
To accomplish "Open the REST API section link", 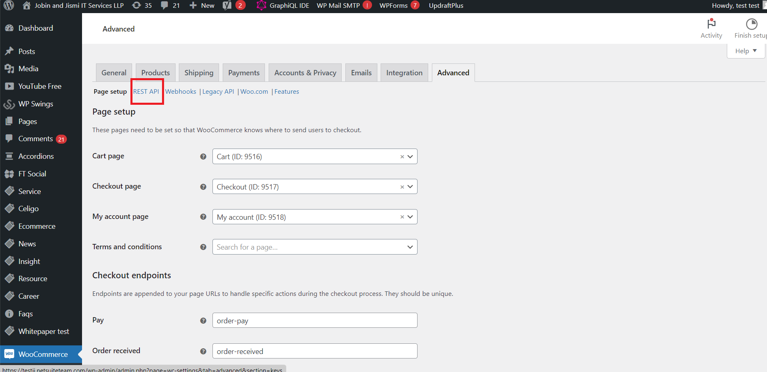I will [146, 92].
